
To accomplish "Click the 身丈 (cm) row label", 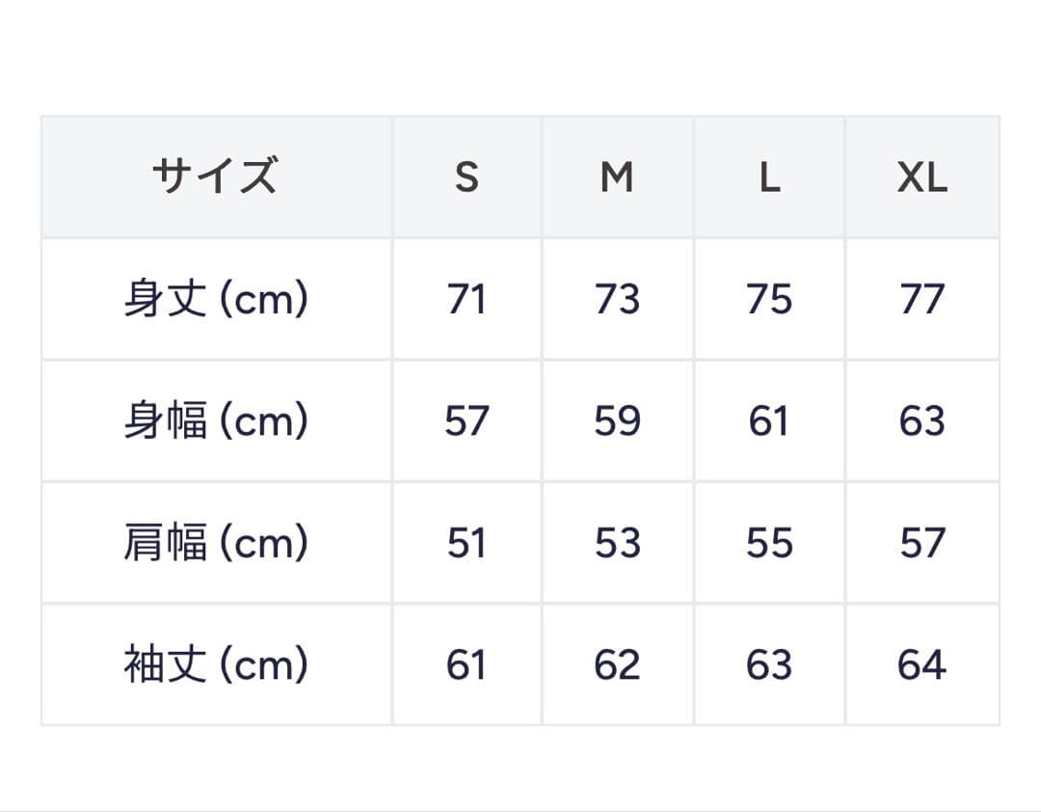I will click(x=216, y=299).
